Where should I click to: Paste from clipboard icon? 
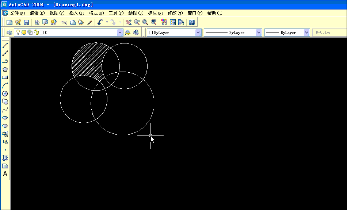click(x=81, y=22)
